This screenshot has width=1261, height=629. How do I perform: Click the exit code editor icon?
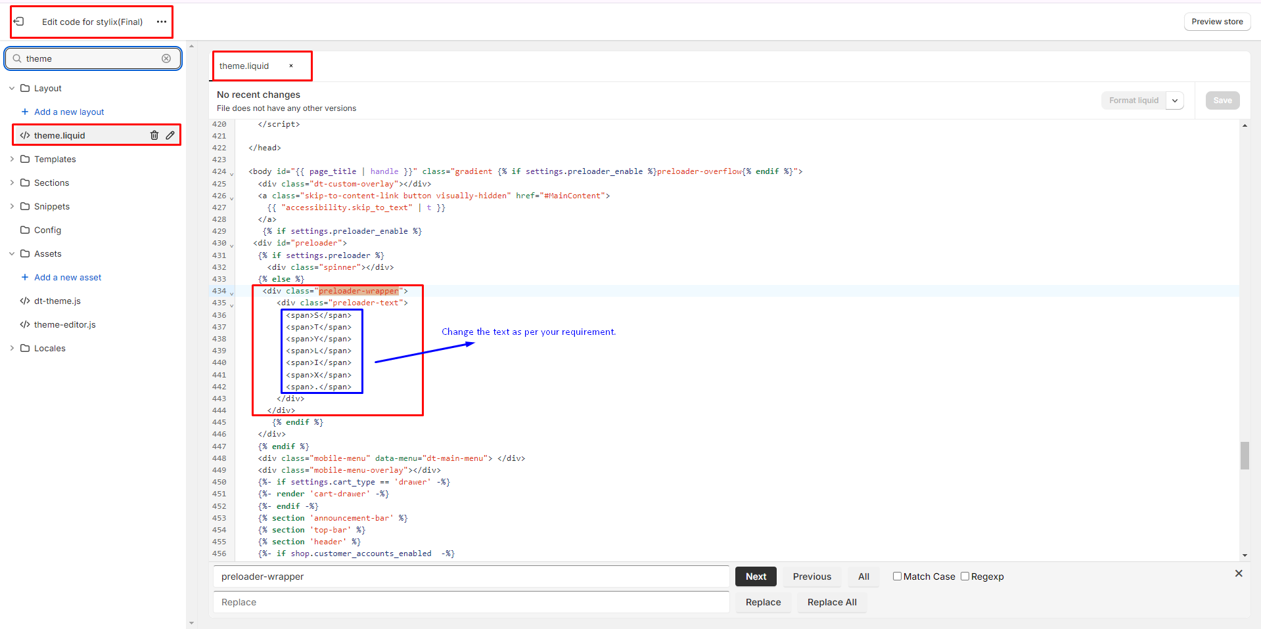click(x=19, y=22)
